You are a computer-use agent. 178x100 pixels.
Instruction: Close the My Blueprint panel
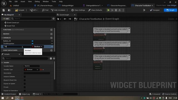point(19,15)
